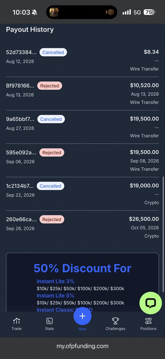Open the Stats bar chart icon

(50, 321)
